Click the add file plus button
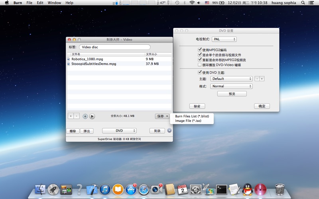The width and height of the screenshot is (319, 199). pyautogui.click(x=71, y=116)
